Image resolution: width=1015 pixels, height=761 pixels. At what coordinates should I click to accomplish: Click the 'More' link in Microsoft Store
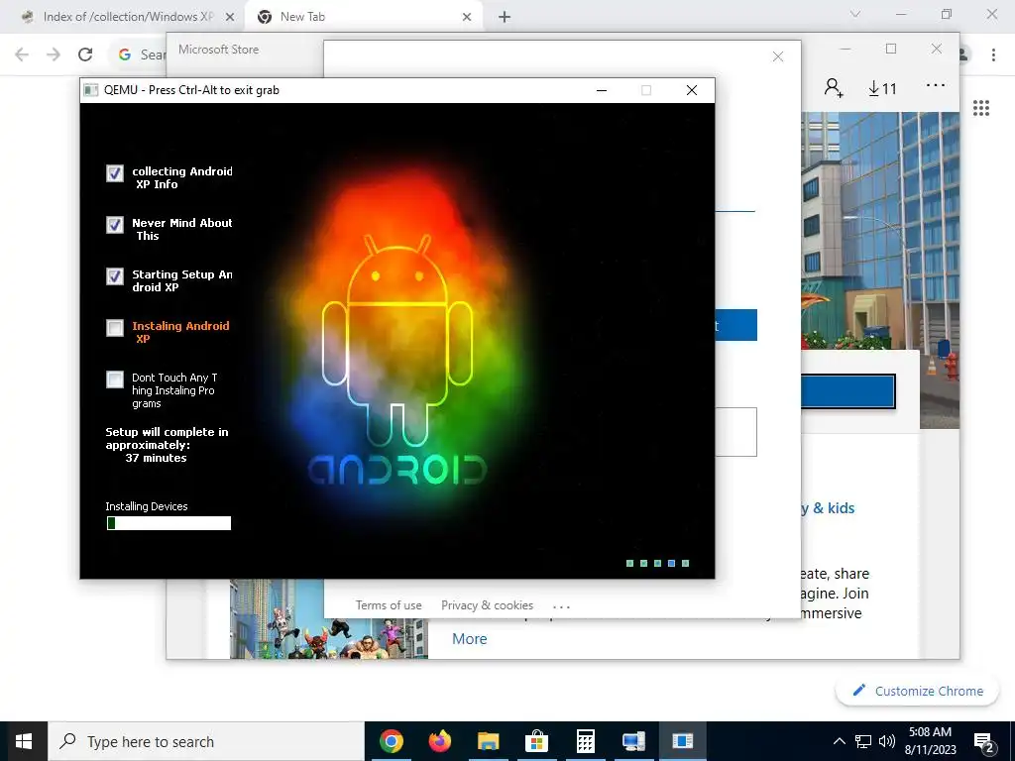point(469,639)
